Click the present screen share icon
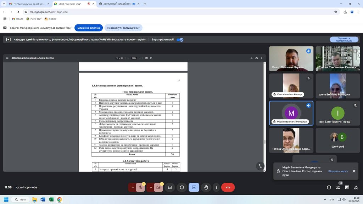Viewport: 363px width, 204px height. 194,187
